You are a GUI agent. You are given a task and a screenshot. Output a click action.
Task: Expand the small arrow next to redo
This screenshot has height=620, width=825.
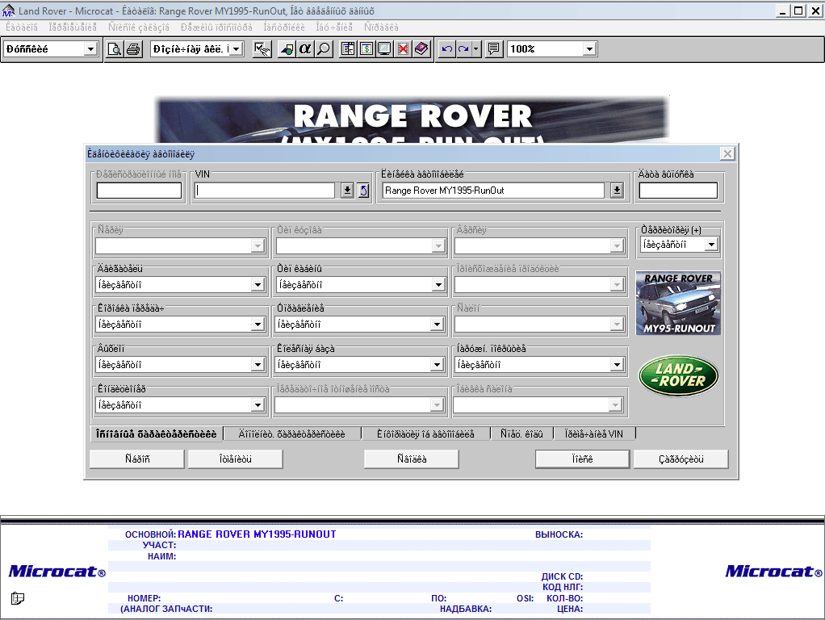(475, 49)
